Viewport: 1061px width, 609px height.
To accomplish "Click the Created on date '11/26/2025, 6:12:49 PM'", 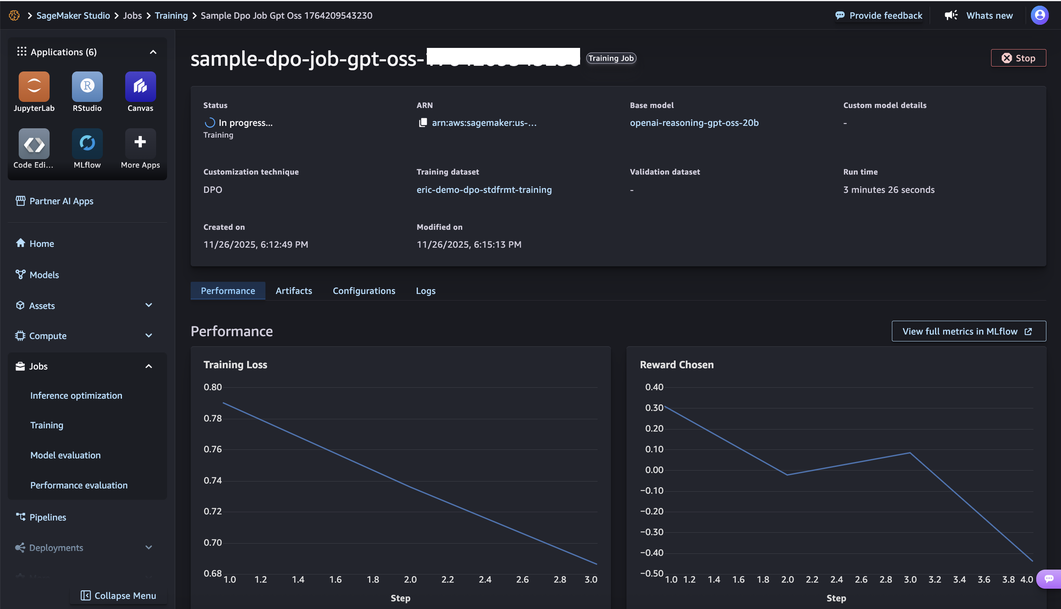I will 255,244.
